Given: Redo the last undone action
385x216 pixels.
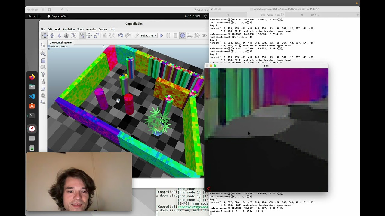Looking at the screenshot, I should pyautogui.click(x=128, y=35).
